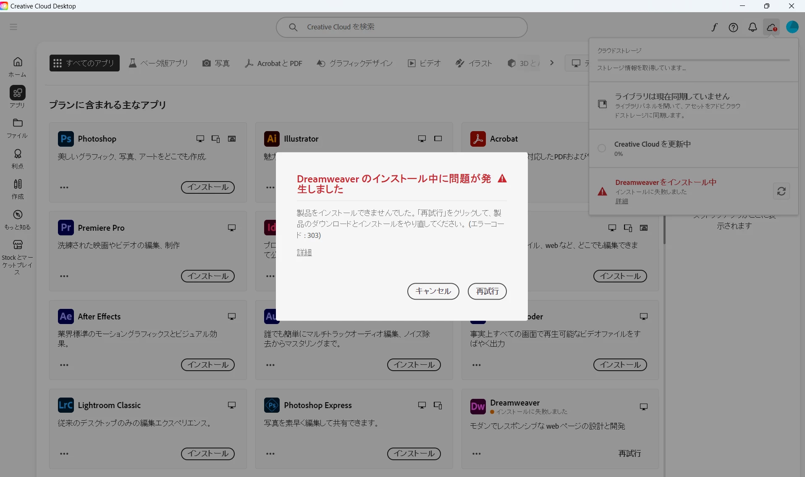Screen dimensions: 805x477
Task: Select the ビデオ category tab
Action: tap(424, 63)
